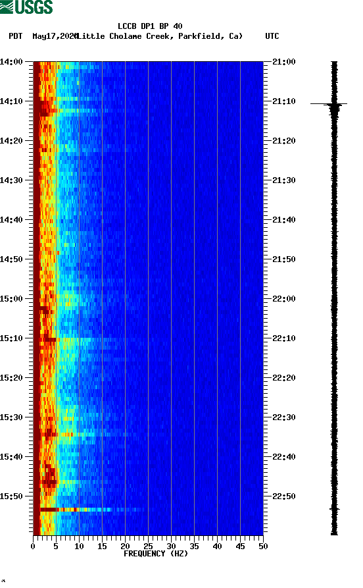Click the '5' frequency axis label
Viewport: 363px width, 588px height.
coord(56,547)
